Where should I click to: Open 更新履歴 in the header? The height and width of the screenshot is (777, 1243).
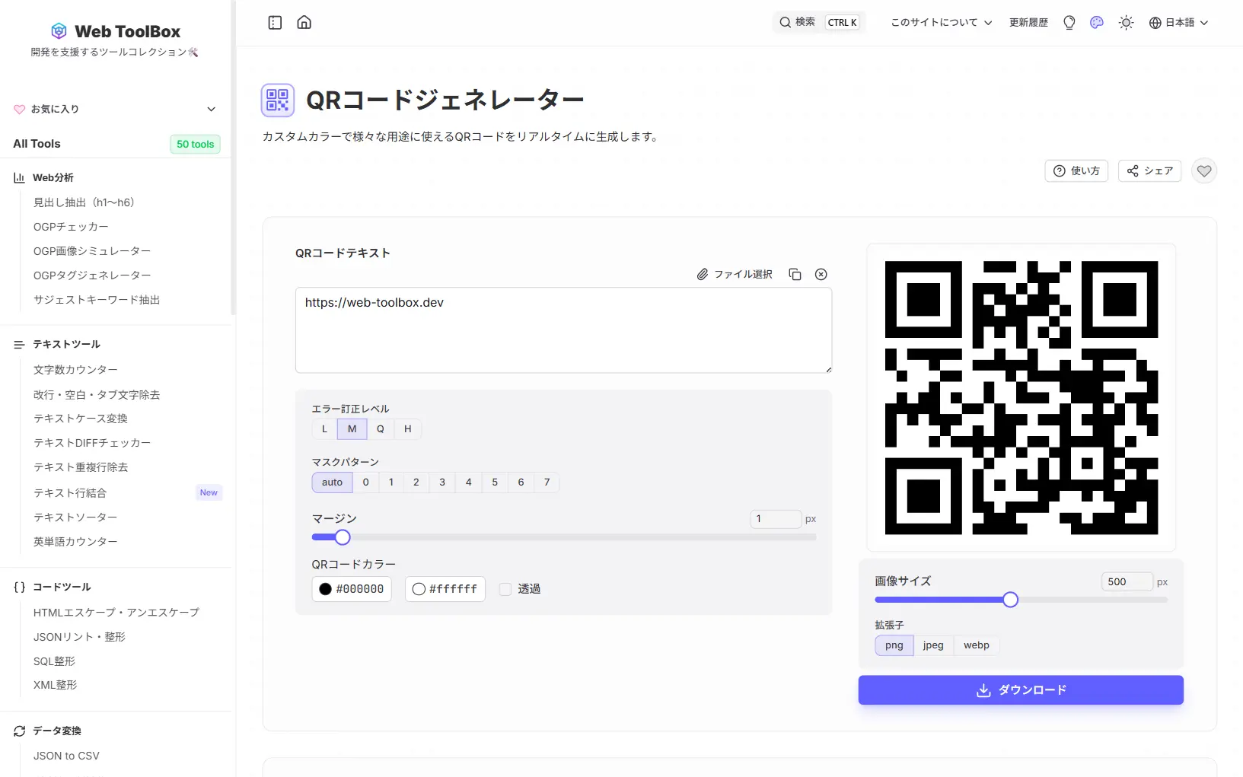1028,23
